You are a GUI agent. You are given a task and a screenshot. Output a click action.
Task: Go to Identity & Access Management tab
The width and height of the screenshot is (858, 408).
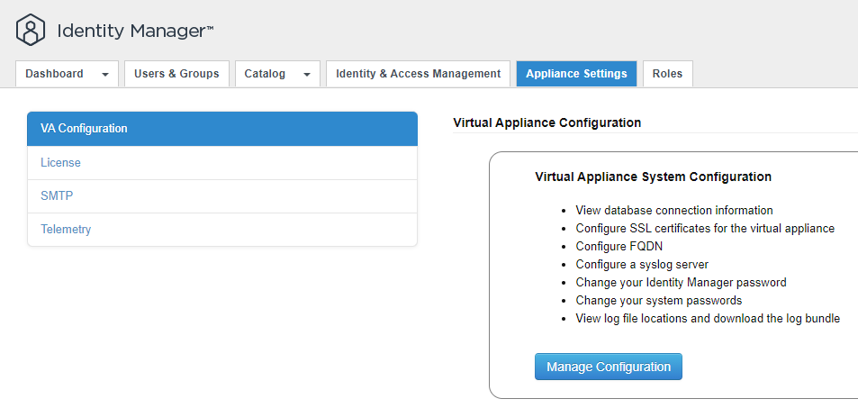418,74
